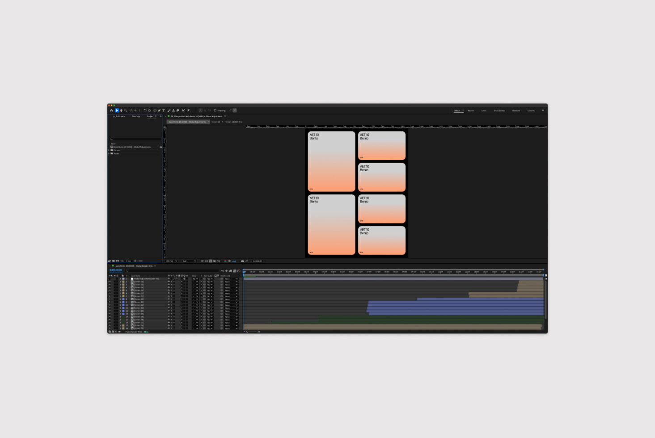Toggle visibility eye of layer 2
This screenshot has height=438, width=655.
tap(110, 282)
